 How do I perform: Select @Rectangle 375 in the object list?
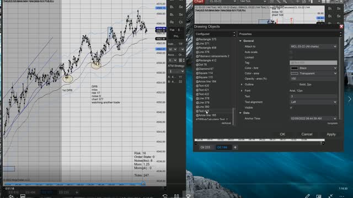206,39
